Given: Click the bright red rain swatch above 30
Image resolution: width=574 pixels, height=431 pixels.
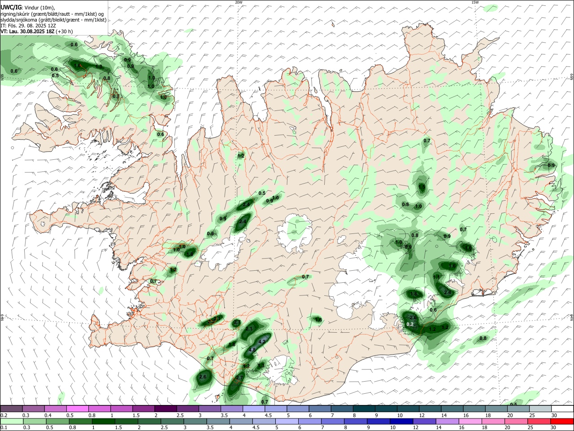Looking at the screenshot, I should coord(562,422).
